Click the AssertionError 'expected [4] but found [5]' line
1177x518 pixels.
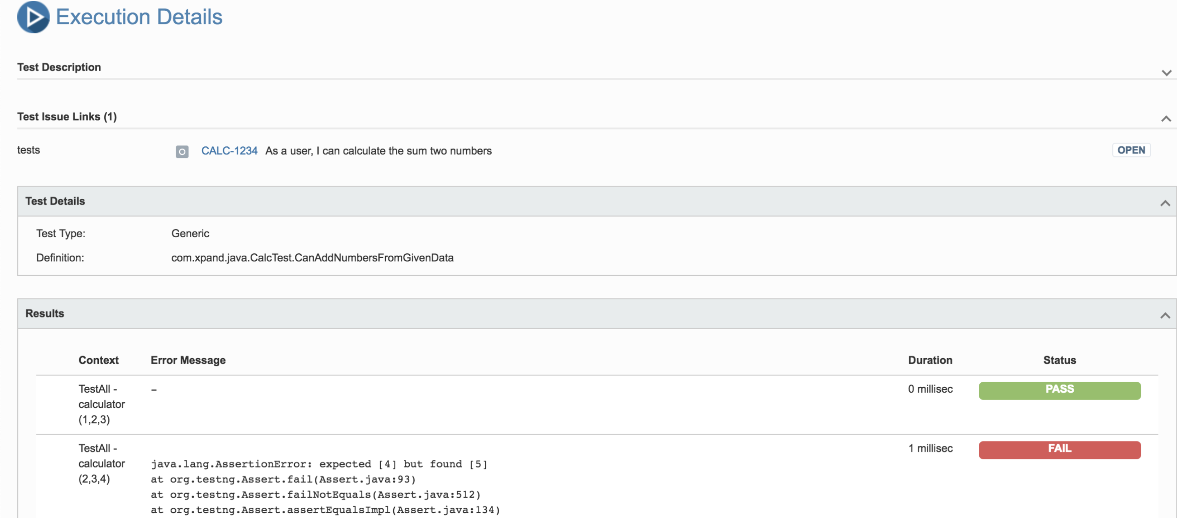click(x=319, y=464)
